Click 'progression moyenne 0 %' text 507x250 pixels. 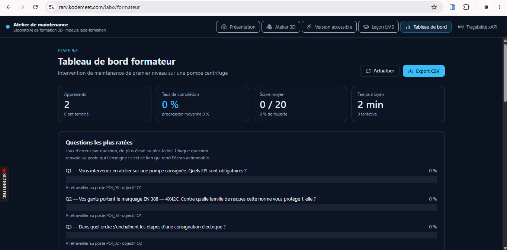tap(185, 114)
